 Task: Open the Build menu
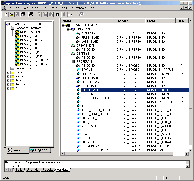tap(44, 8)
